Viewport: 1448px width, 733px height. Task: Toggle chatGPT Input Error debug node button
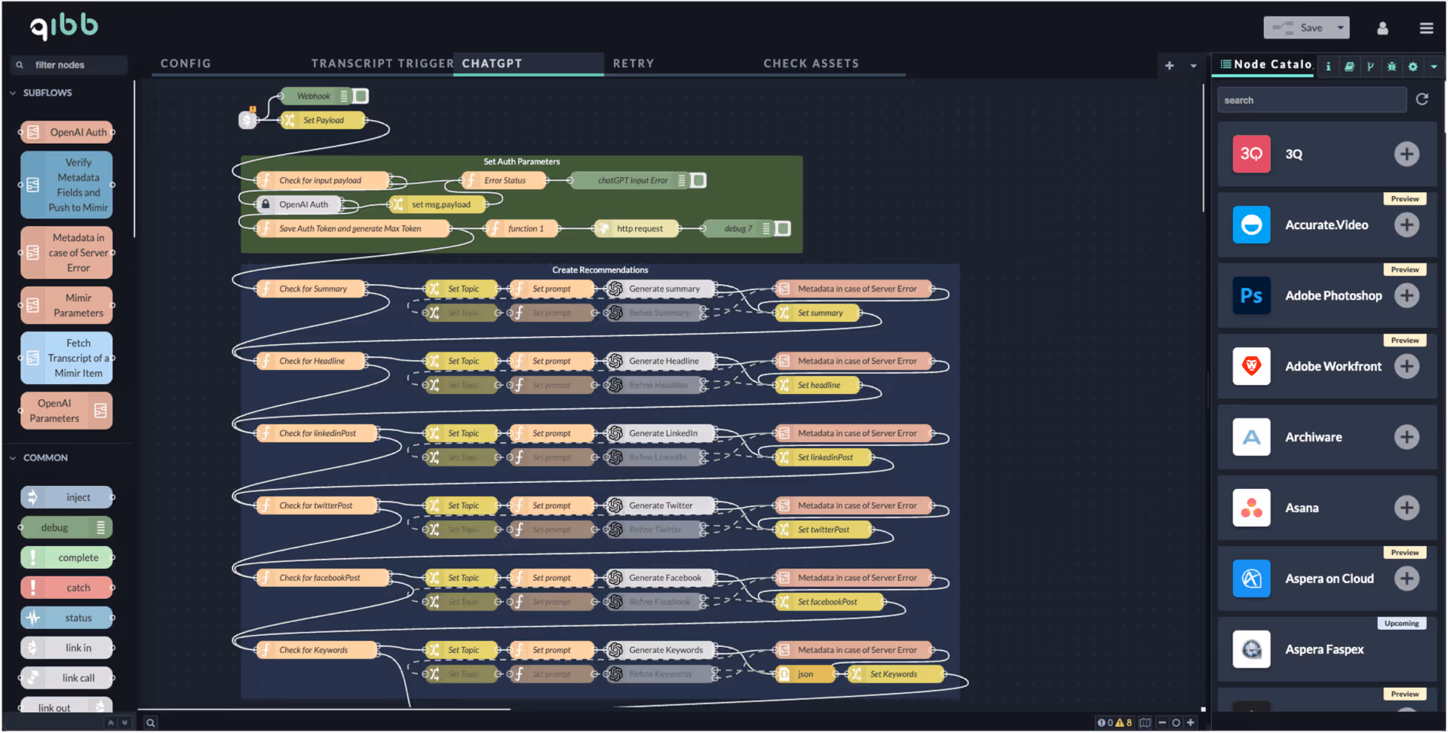click(699, 181)
